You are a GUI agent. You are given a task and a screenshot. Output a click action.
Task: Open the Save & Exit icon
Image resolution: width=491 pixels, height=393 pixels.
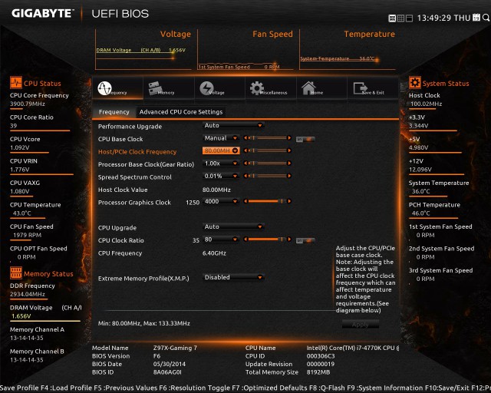point(360,88)
